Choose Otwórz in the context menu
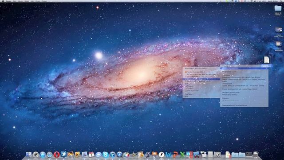The width and height of the screenshot is (284, 160). pyautogui.click(x=244, y=66)
